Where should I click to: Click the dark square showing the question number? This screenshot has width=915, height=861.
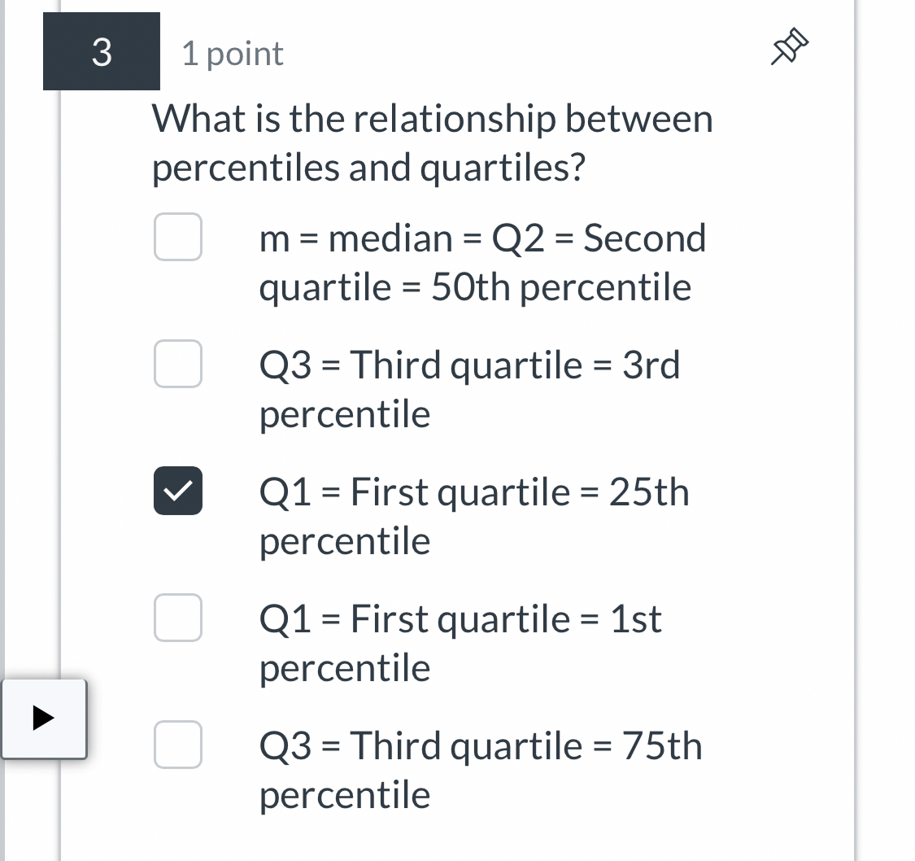pyautogui.click(x=101, y=51)
